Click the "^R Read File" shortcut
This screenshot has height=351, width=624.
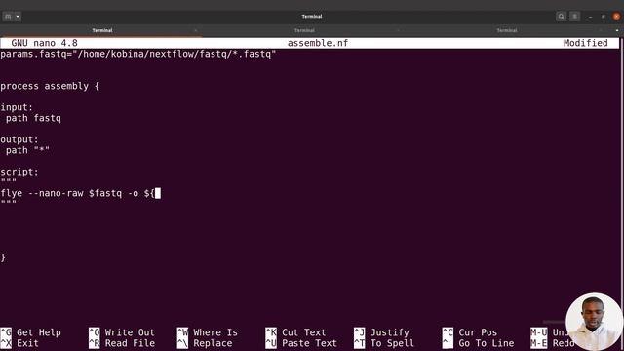(121, 343)
